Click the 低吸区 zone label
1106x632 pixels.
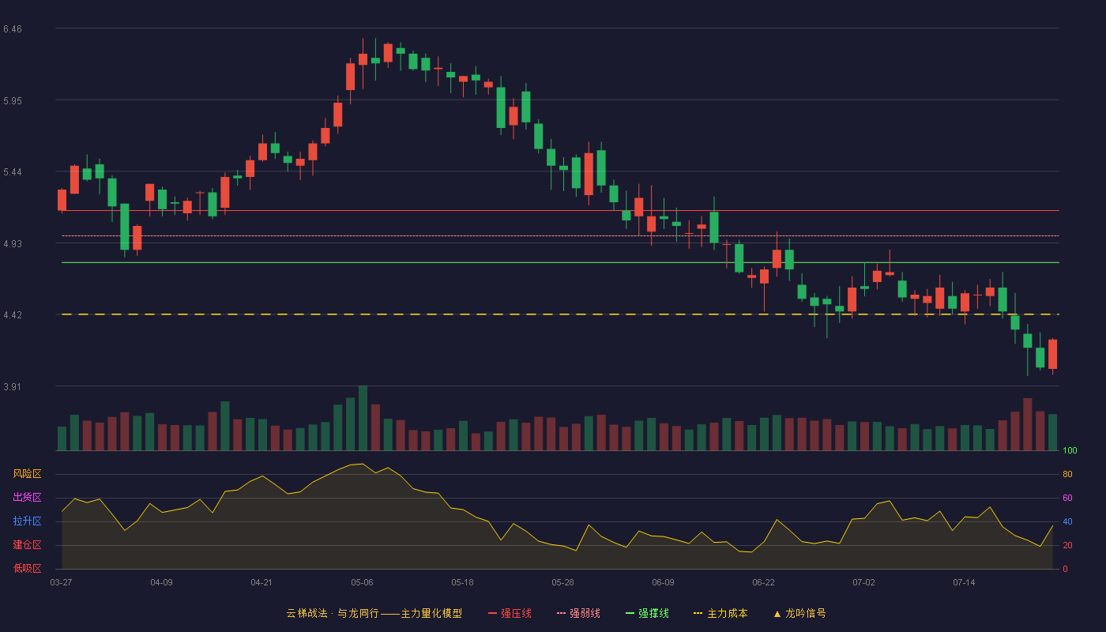point(27,568)
